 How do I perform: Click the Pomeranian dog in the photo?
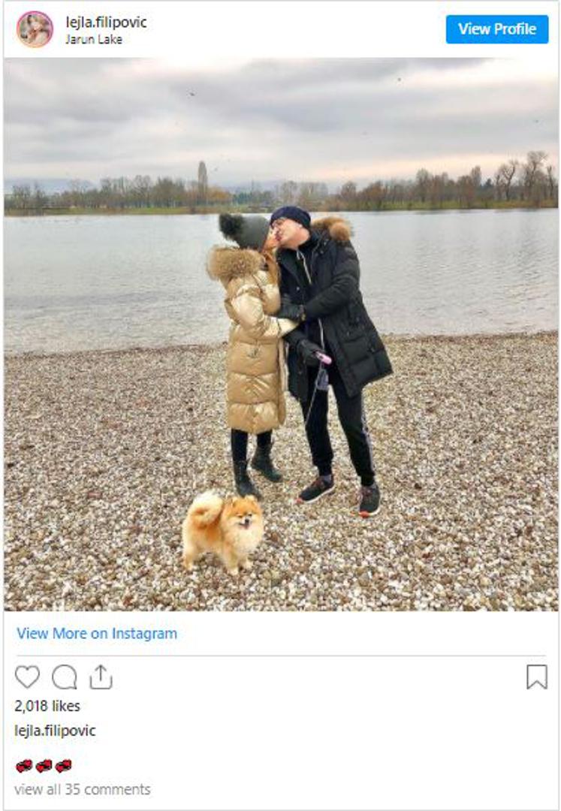coord(223,531)
